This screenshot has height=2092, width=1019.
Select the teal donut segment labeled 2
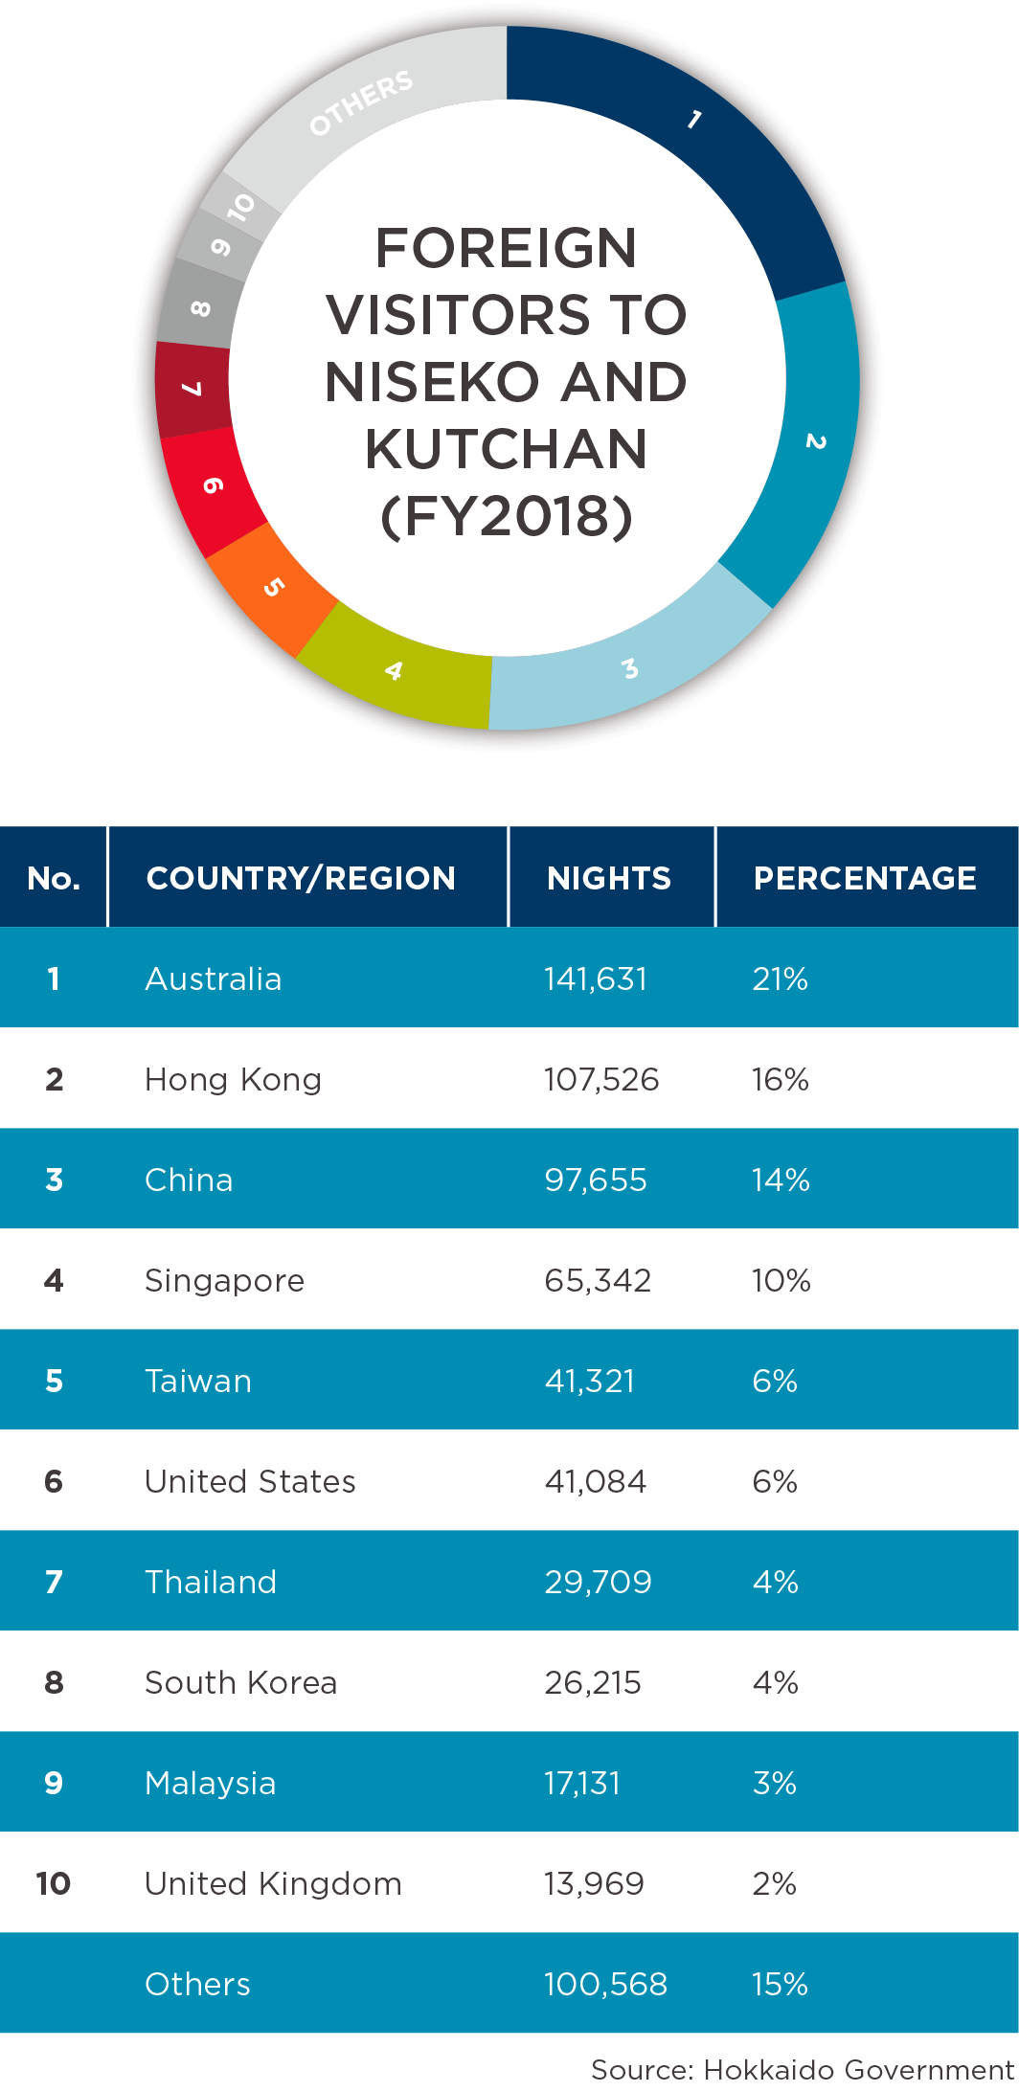(x=815, y=441)
